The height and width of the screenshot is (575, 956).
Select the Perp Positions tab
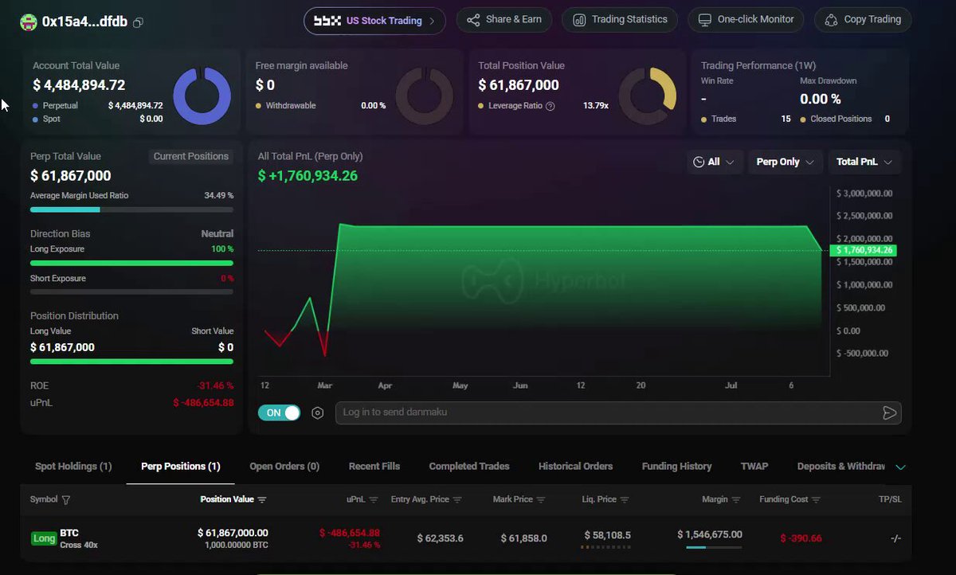(x=181, y=467)
